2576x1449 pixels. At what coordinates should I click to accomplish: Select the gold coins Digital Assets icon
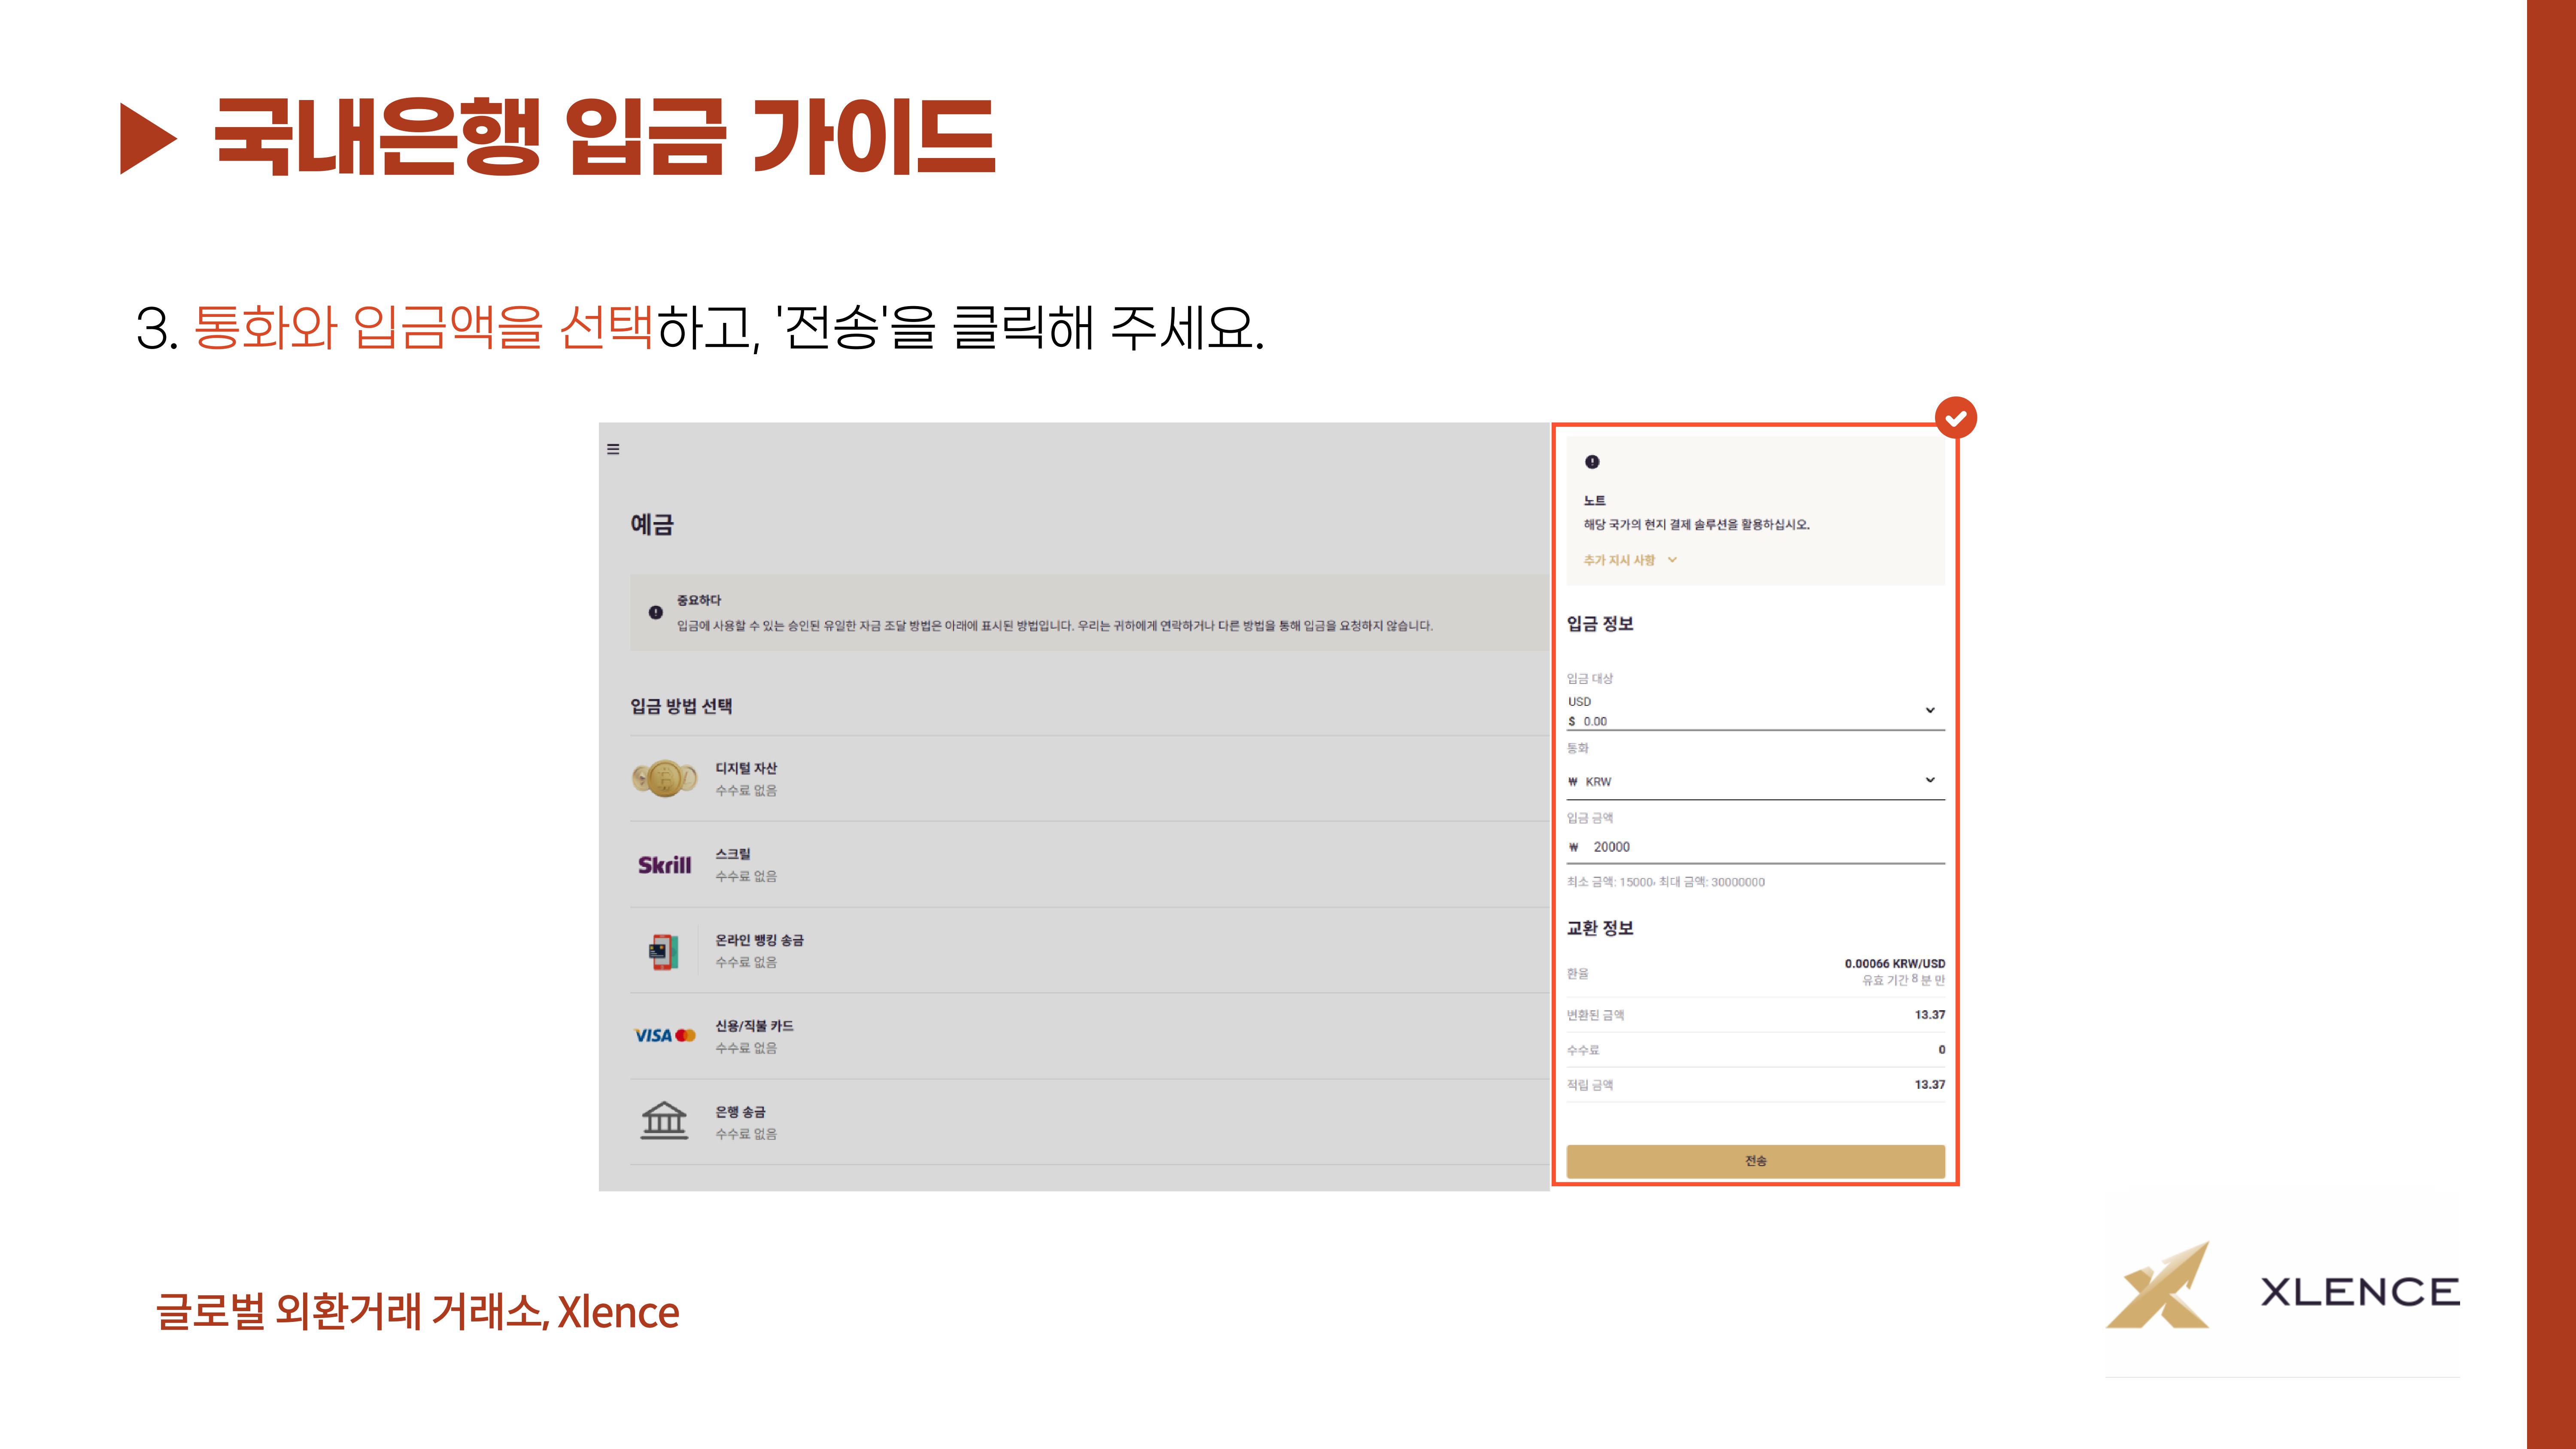[664, 778]
